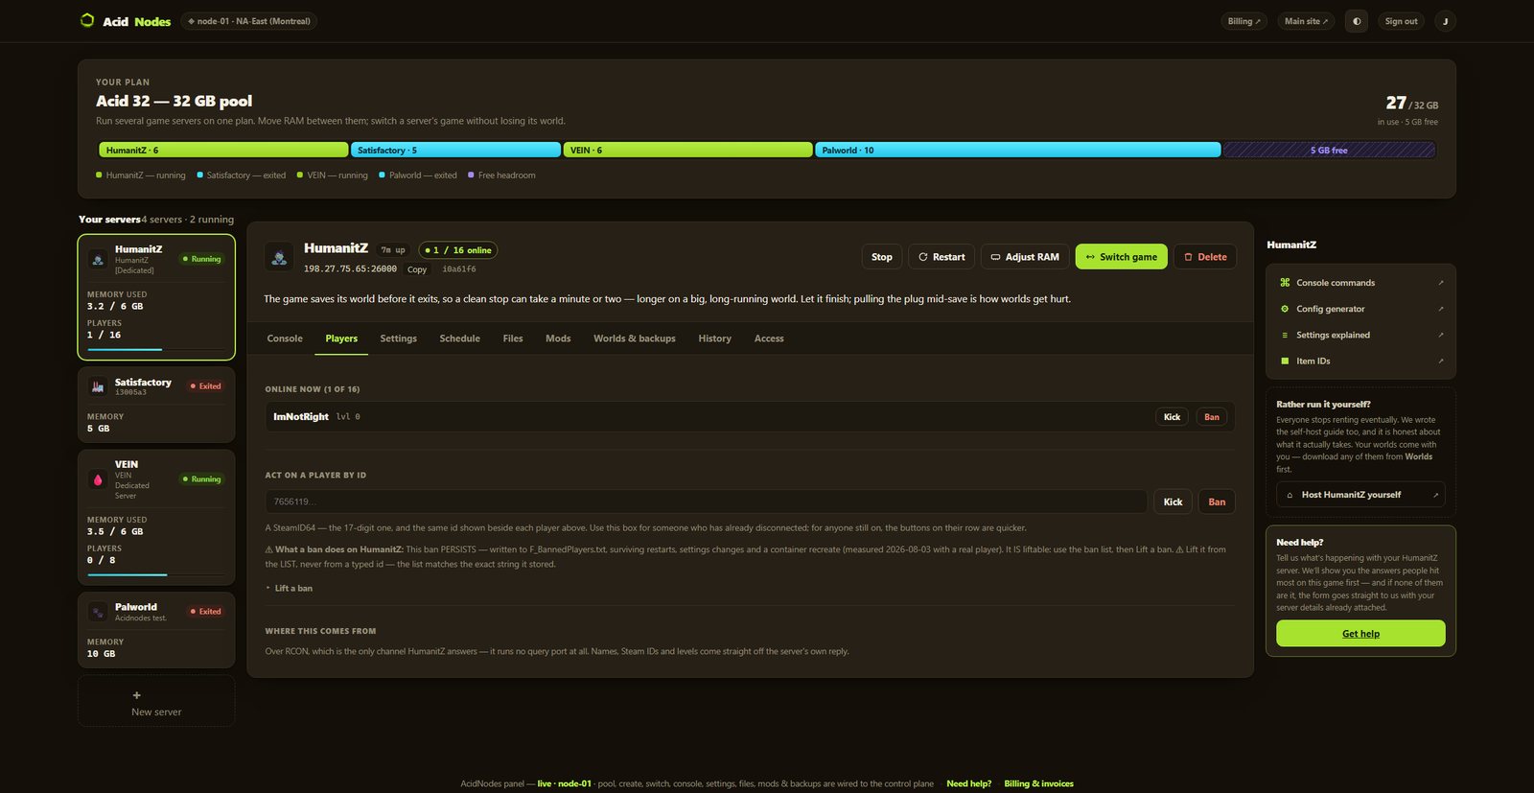Viewport: 1534px width, 793px height.
Task: Switch to the History tab
Action: coord(715,338)
